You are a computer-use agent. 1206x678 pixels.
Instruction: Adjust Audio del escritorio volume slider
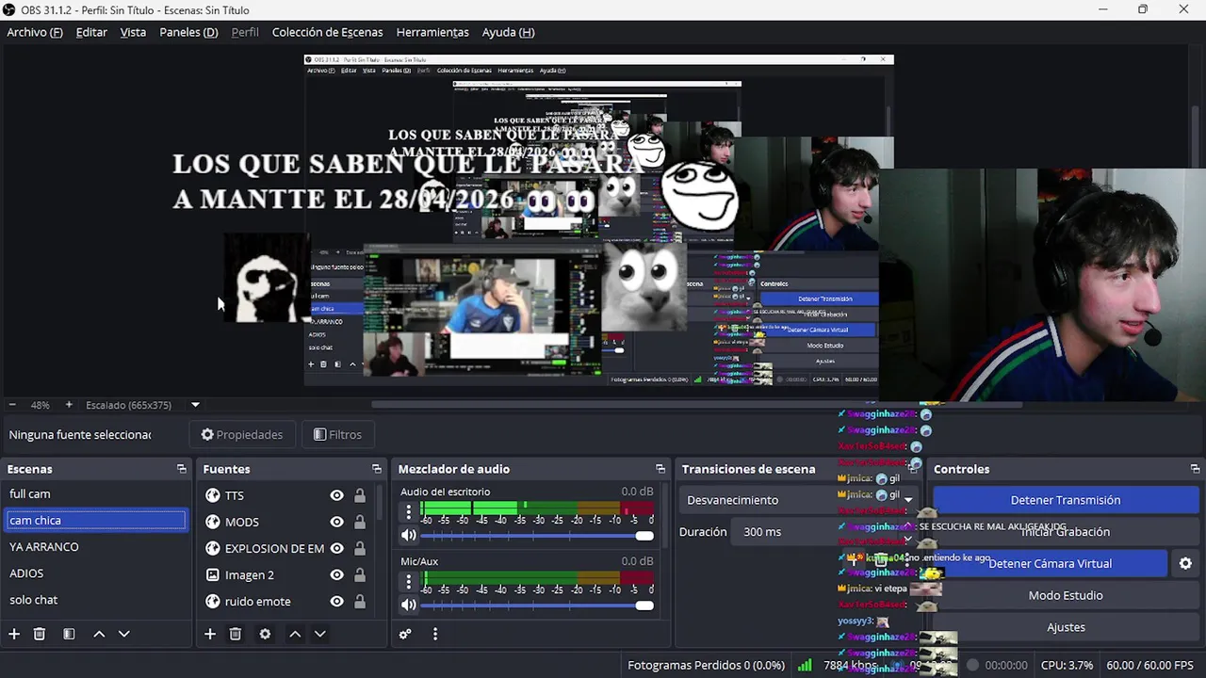click(537, 536)
